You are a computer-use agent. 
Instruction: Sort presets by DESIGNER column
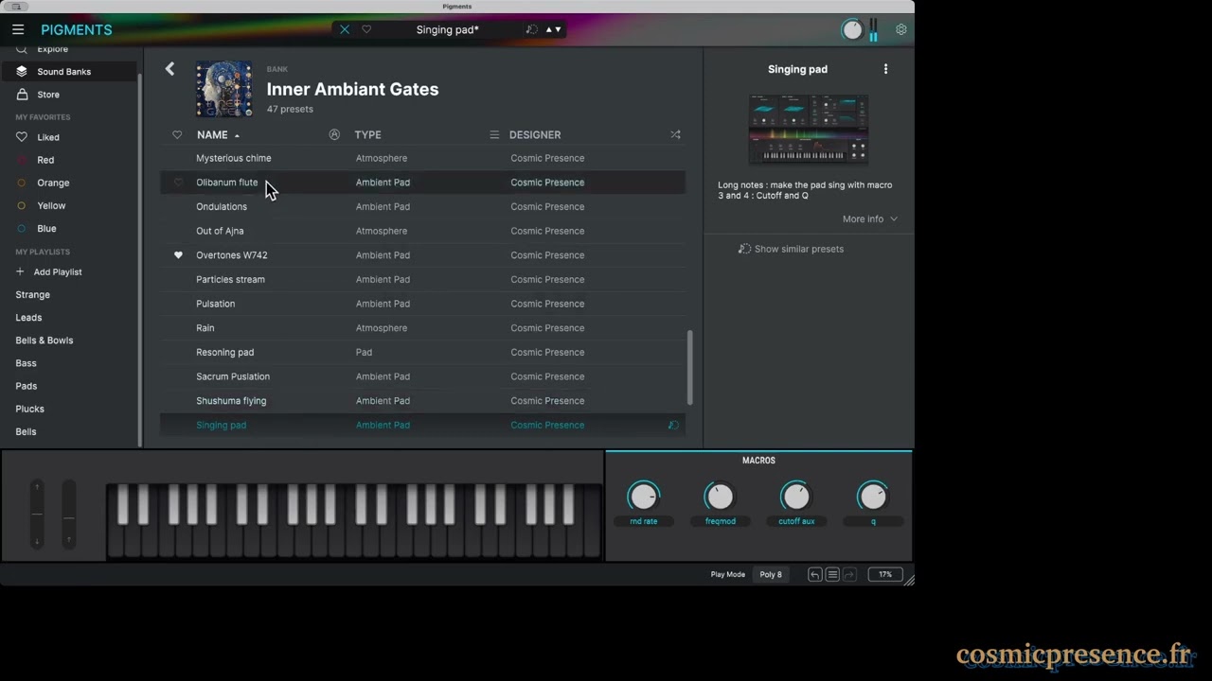535,134
